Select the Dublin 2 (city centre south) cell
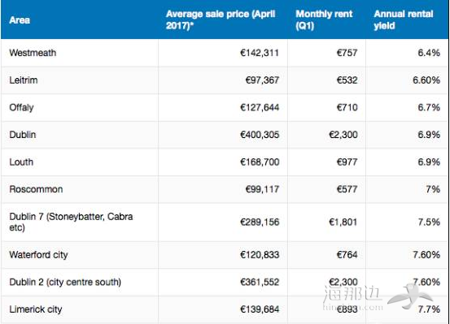The height and width of the screenshot is (324, 450). tap(65, 282)
